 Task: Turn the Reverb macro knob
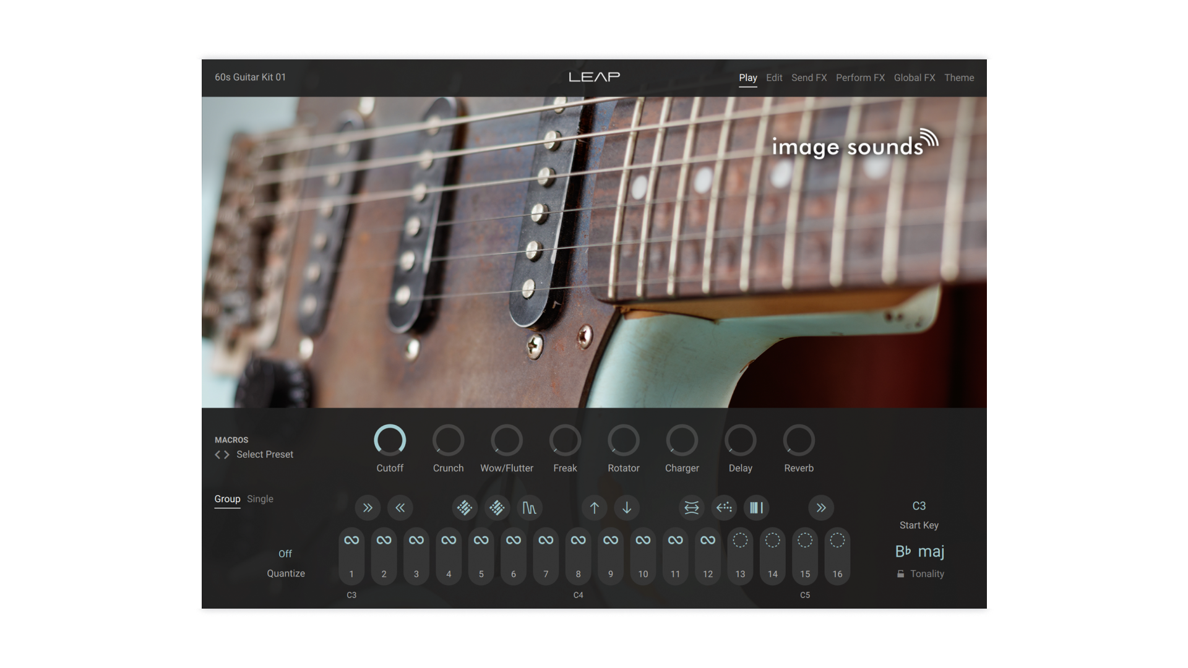(x=798, y=439)
